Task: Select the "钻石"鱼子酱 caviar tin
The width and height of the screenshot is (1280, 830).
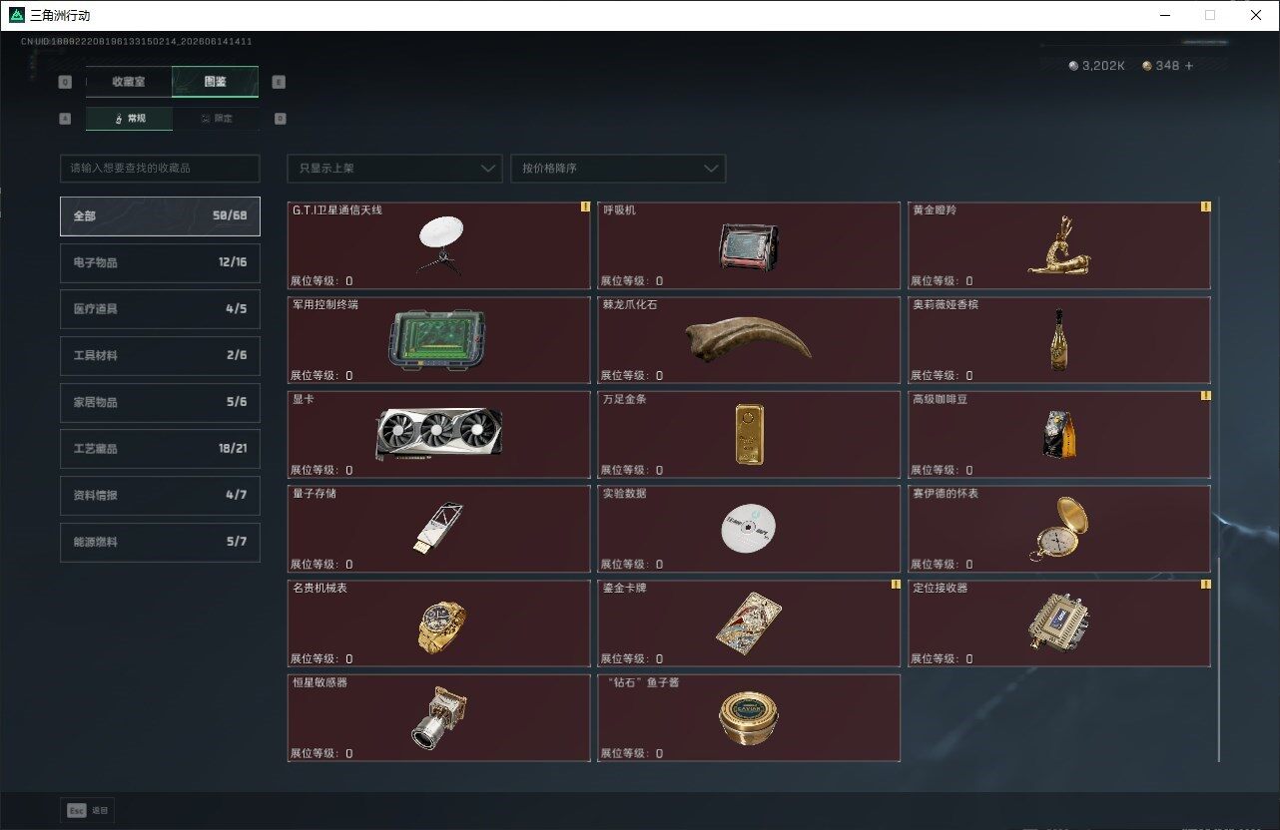Action: pyautogui.click(x=749, y=718)
